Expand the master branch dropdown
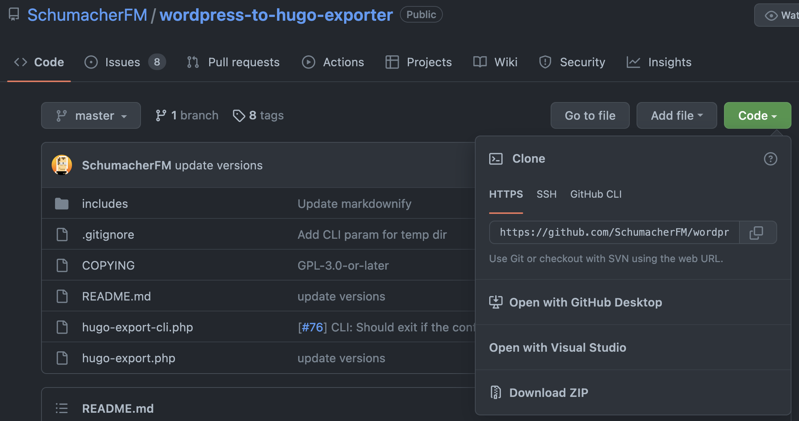Image resolution: width=799 pixels, height=421 pixels. point(91,116)
